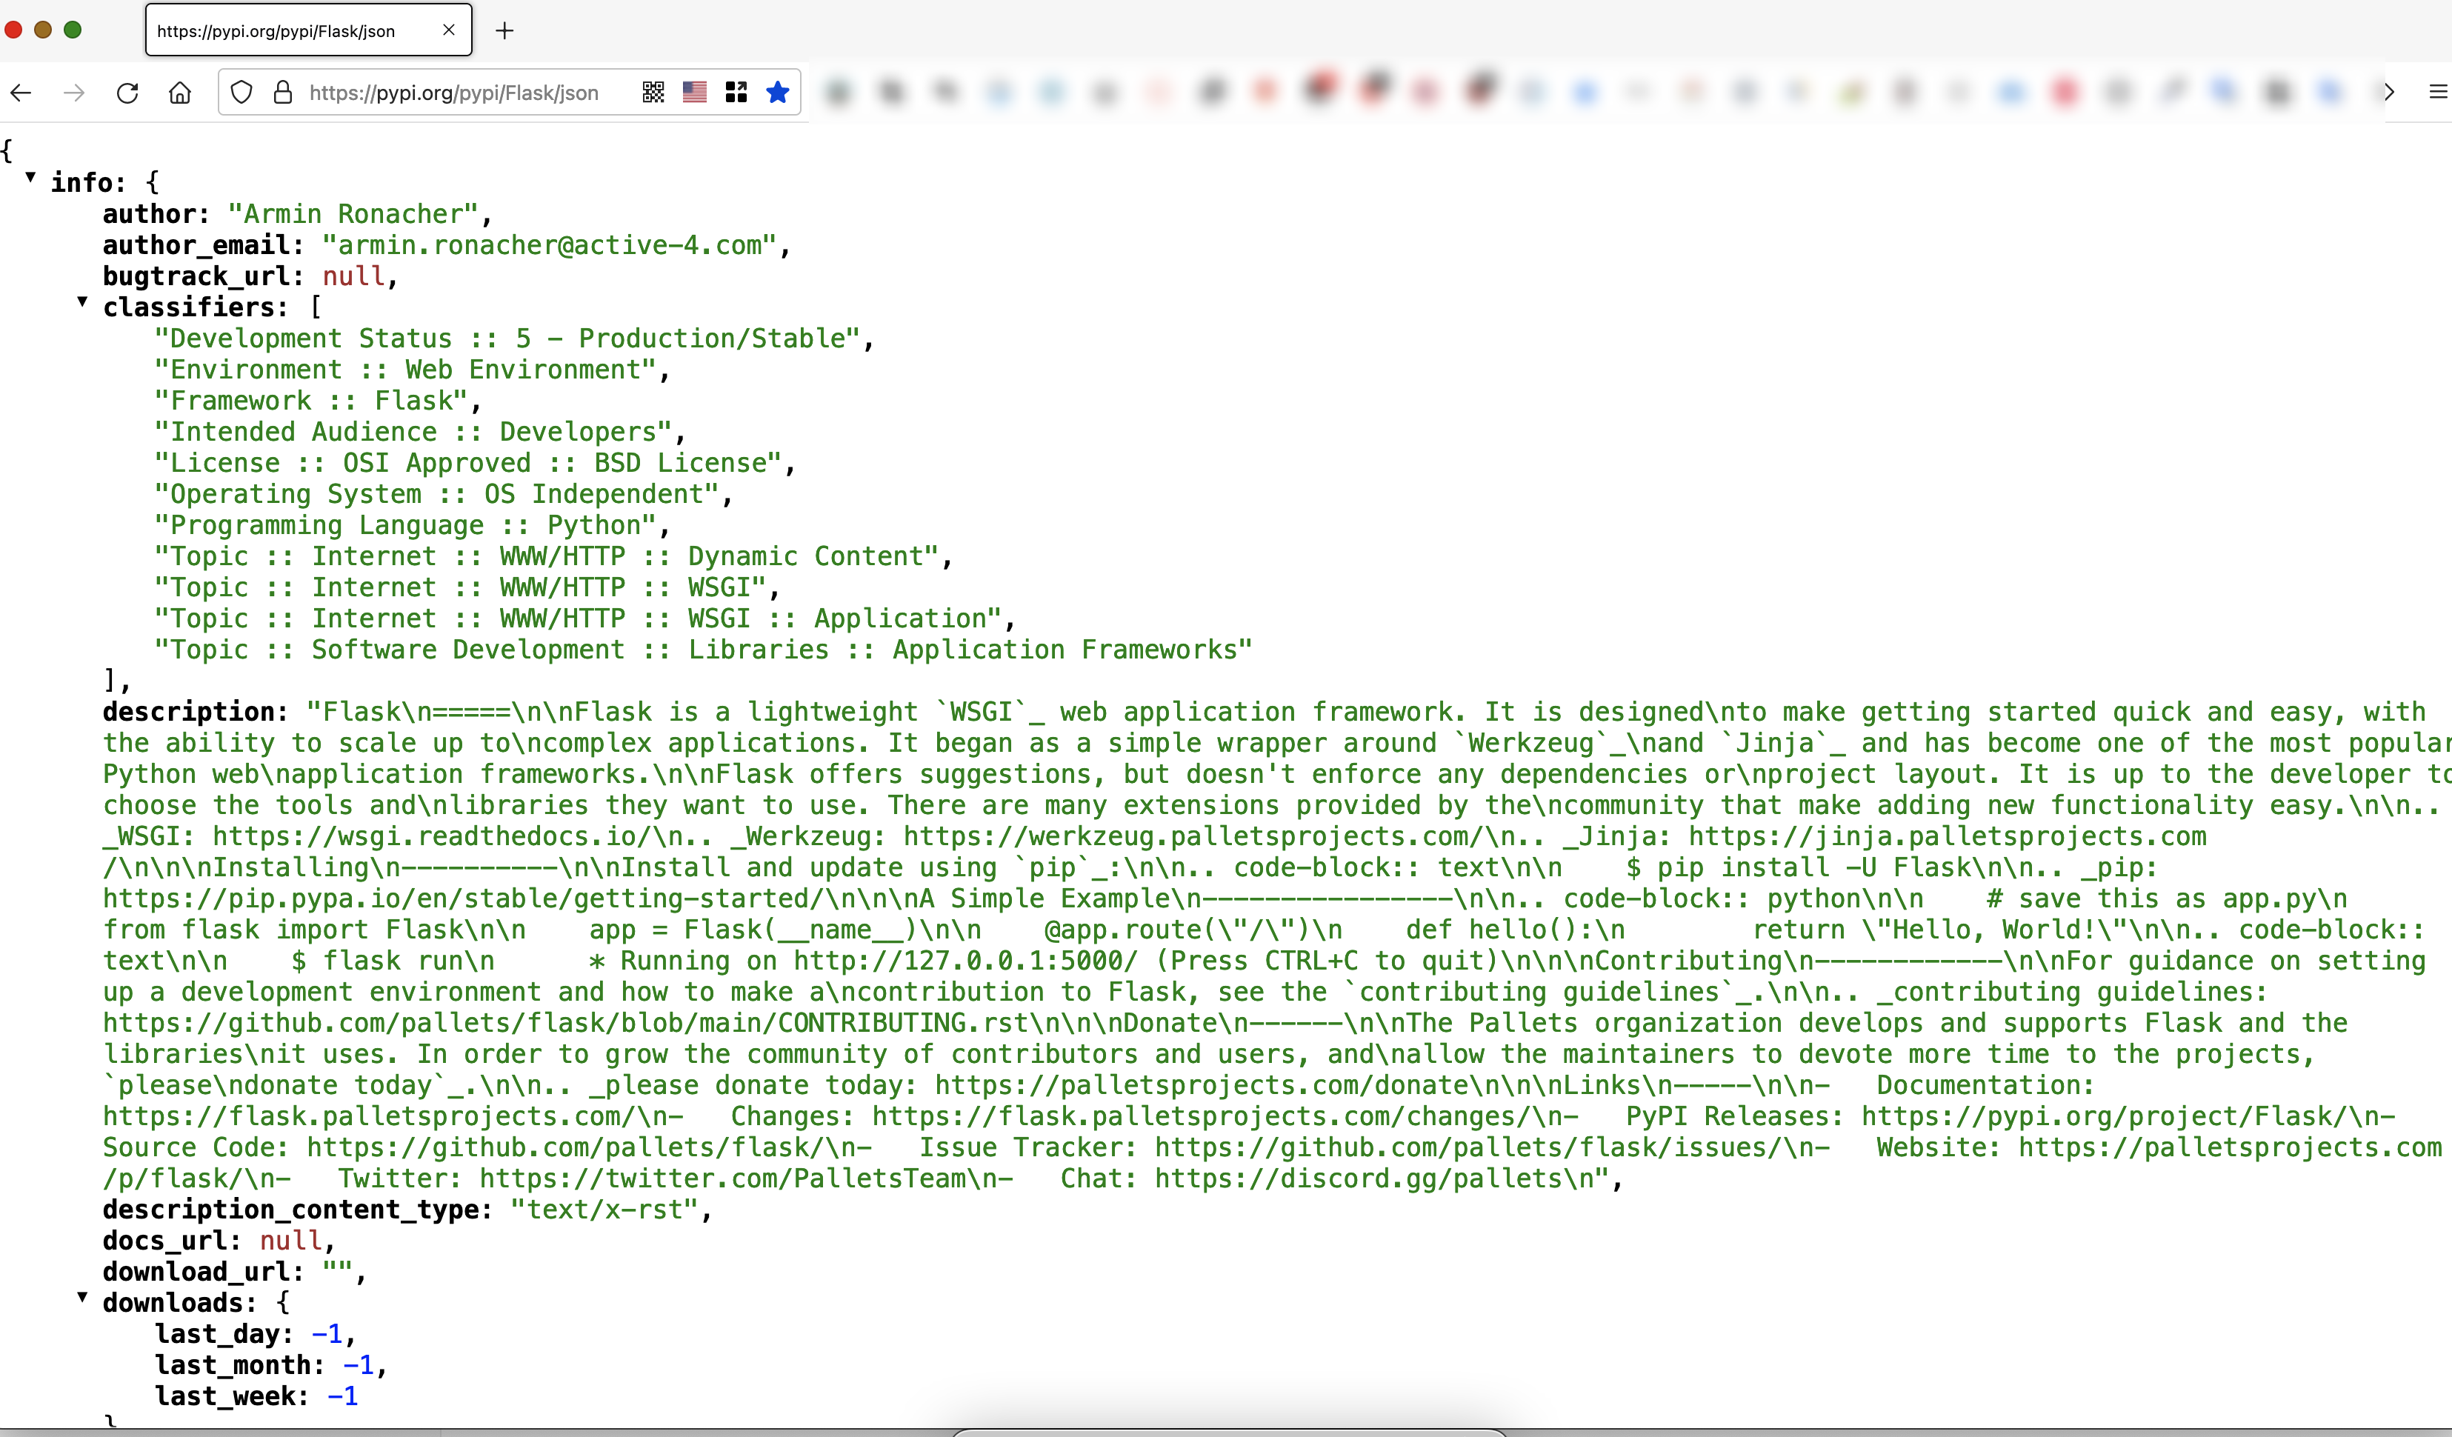The image size is (2452, 1437).
Task: Click the US flag icon in address bar
Action: (x=695, y=93)
